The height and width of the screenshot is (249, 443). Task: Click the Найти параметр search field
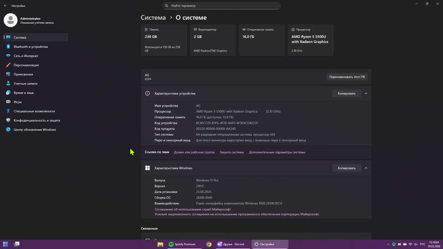pos(221,6)
